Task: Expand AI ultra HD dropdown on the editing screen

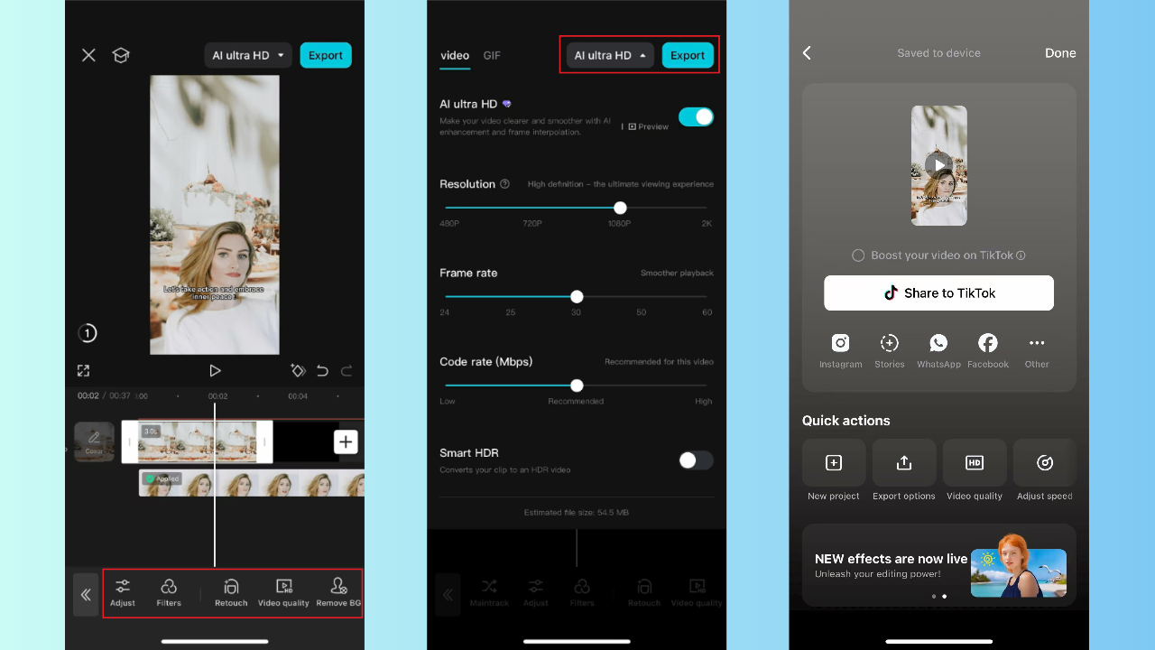Action: (248, 55)
